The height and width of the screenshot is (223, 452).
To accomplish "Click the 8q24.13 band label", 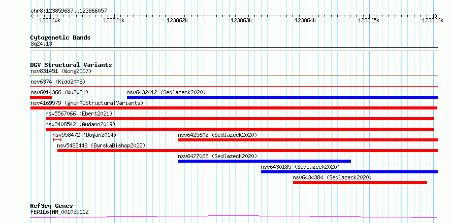I will tap(41, 44).
